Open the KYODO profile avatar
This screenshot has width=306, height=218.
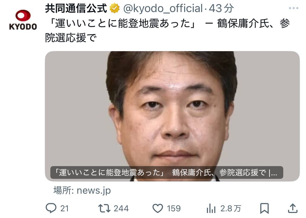(23, 20)
